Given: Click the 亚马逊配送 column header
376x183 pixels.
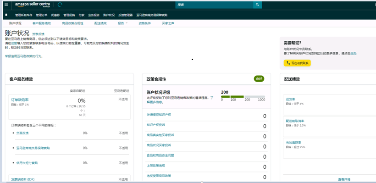Looking at the screenshot, I should [122, 91].
